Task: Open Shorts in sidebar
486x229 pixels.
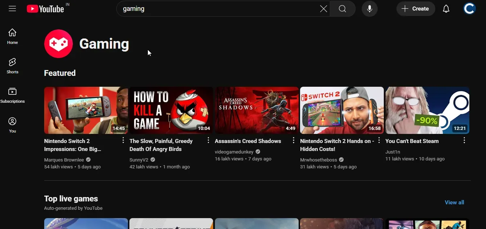Action: (12, 66)
